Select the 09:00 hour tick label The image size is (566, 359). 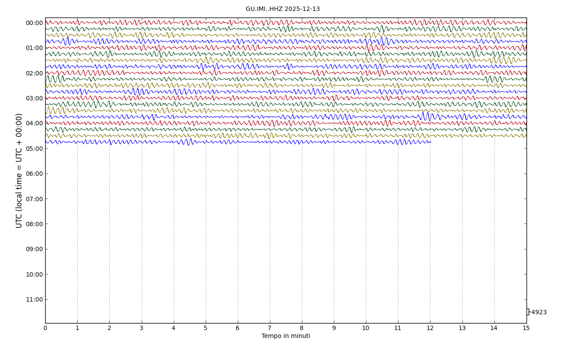click(34, 249)
